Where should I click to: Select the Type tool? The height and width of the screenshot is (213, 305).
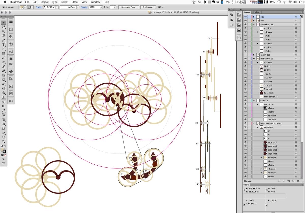click(x=4, y=45)
